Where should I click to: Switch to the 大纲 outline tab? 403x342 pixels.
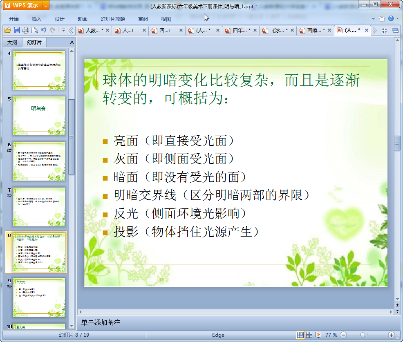point(12,42)
